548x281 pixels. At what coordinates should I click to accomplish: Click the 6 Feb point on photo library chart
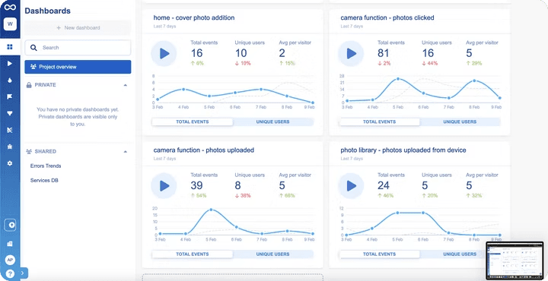[x=423, y=213]
